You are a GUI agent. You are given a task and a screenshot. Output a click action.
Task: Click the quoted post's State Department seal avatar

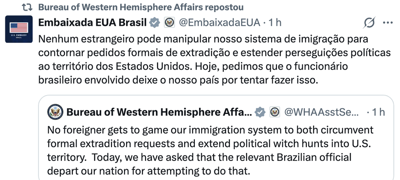point(55,112)
